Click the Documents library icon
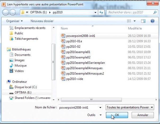The height and width of the screenshot is (124, 160). [11, 55]
